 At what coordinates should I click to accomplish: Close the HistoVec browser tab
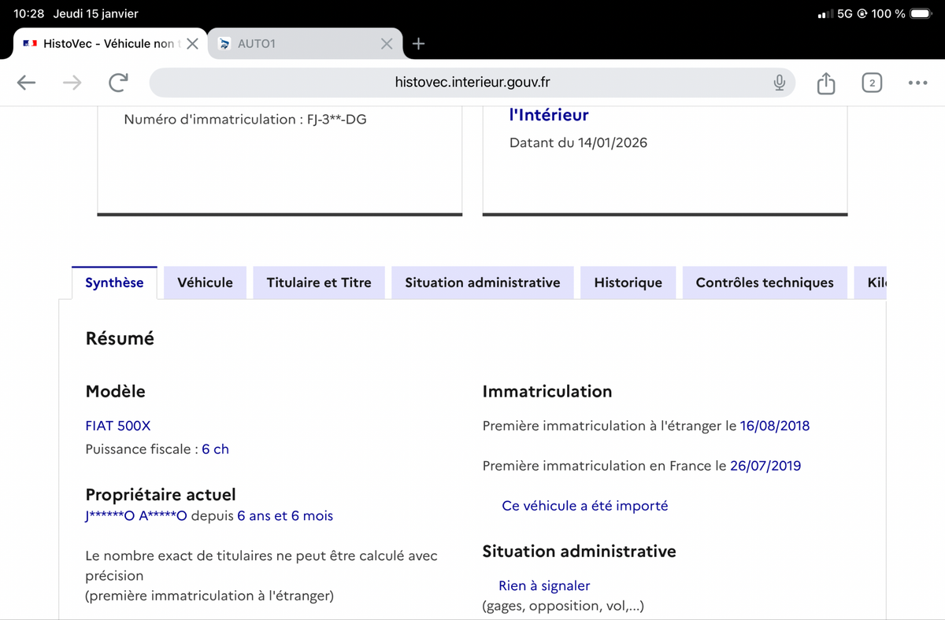click(192, 44)
